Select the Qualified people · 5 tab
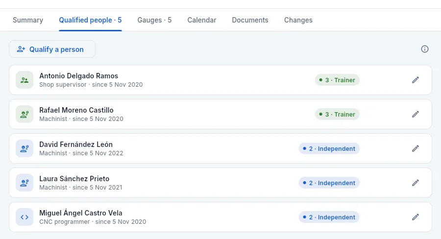 [x=90, y=20]
